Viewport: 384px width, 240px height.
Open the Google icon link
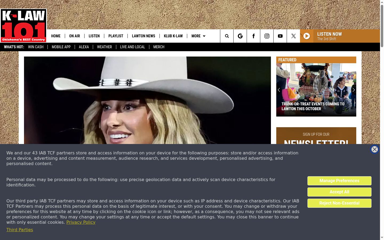click(240, 36)
